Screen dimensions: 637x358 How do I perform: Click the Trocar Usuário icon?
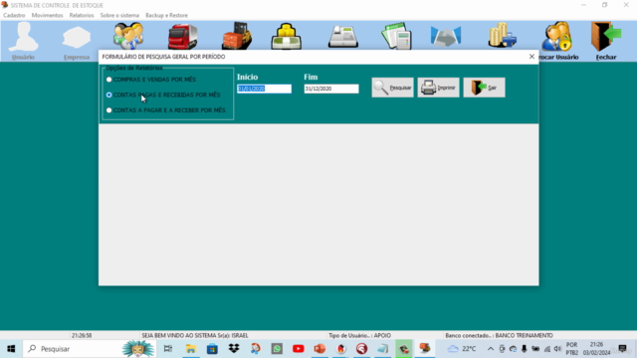coord(557,41)
